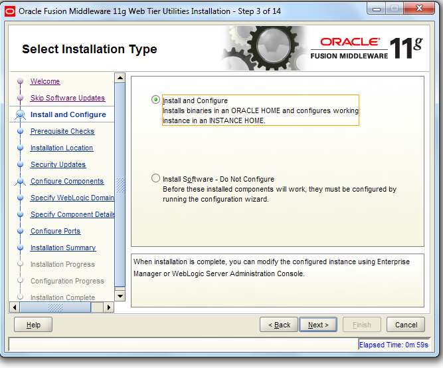Screen dimensions: 443x368
Task: Click the Installation Summary step bullet
Action: [20, 248]
